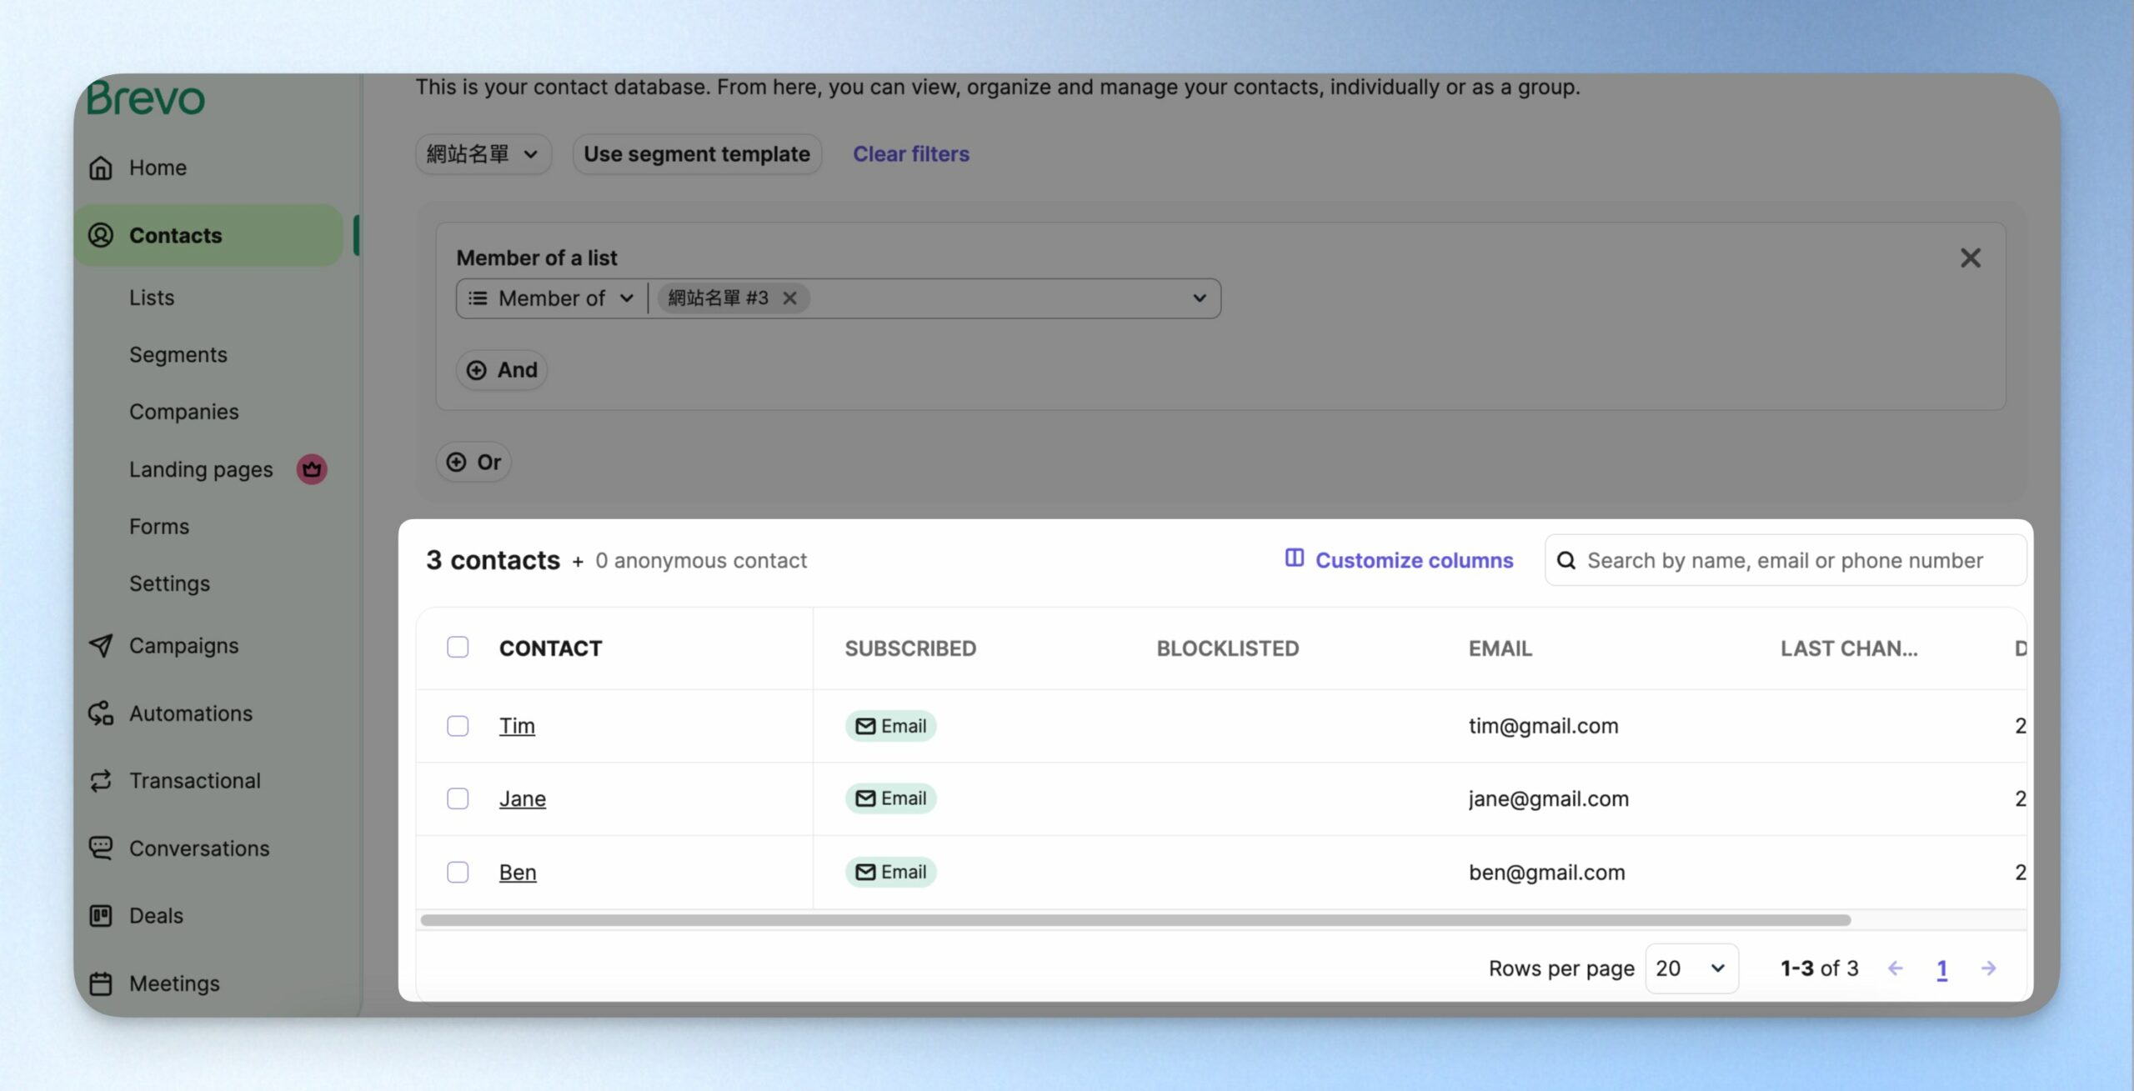Click the Transactional arrows icon

tap(101, 781)
